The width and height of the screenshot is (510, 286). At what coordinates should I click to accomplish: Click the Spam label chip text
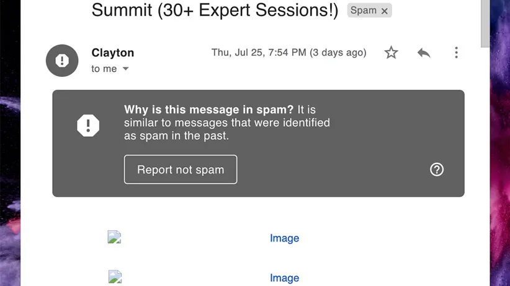tap(363, 11)
